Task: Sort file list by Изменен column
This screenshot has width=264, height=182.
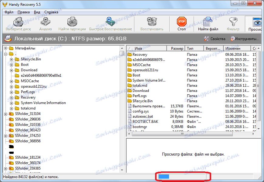Action: (237, 48)
